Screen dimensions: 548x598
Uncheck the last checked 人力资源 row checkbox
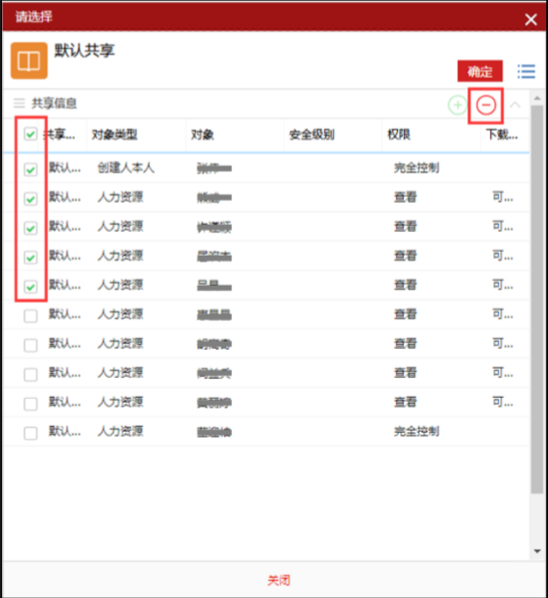pos(31,287)
